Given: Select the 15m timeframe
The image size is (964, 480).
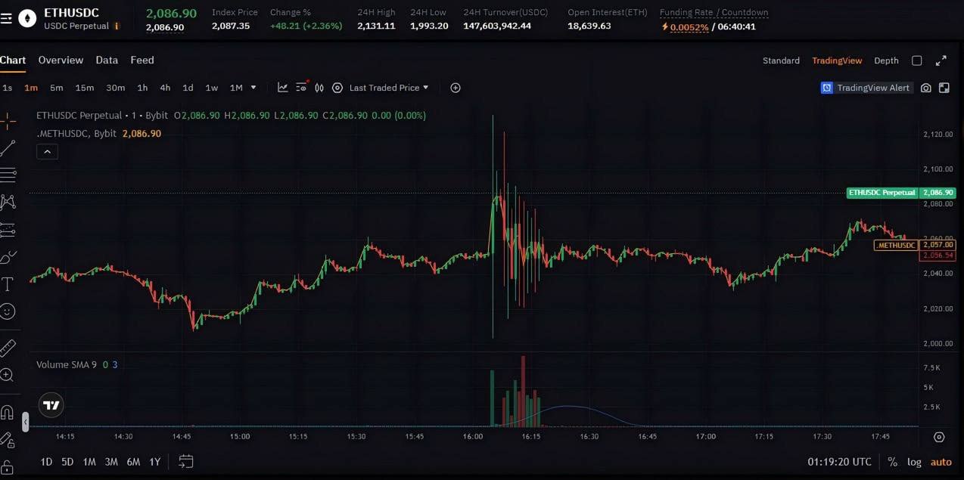Looking at the screenshot, I should click(85, 88).
